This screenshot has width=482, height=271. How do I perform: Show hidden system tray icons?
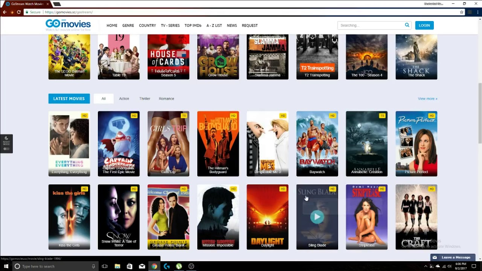426,266
